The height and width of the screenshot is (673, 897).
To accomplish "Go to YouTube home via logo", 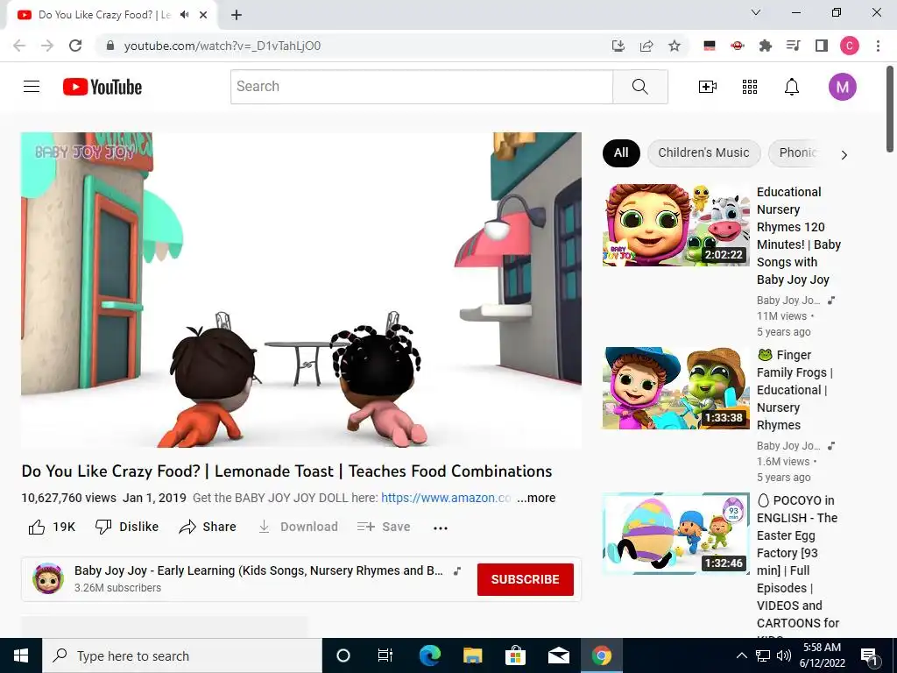I will 102,87.
